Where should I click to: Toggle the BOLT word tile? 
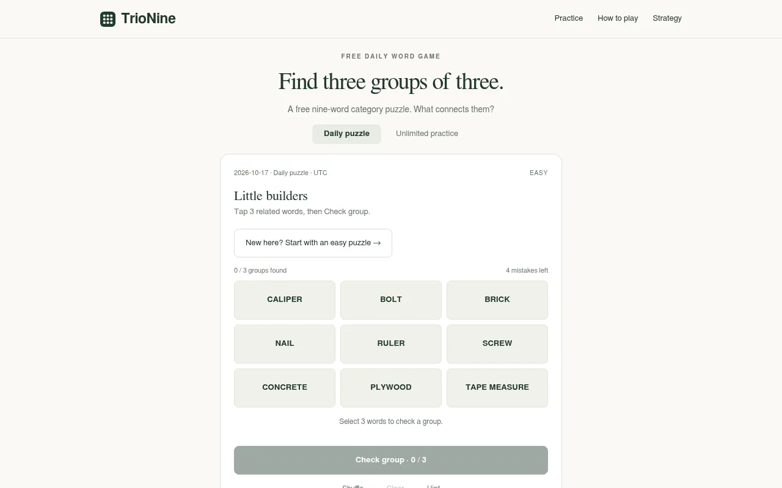(391, 300)
